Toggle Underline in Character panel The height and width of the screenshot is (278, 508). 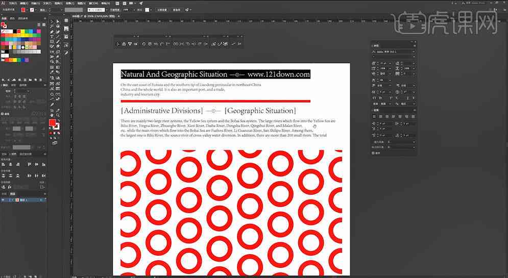(407, 98)
